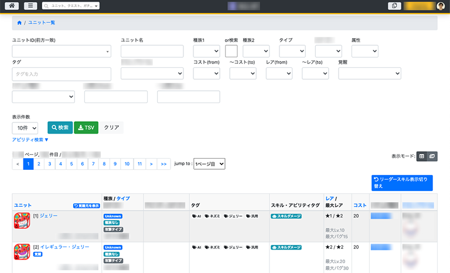The height and width of the screenshot is (273, 450).
Task: Click the ジェリー unit thumbnail
Action: [x=22, y=220]
